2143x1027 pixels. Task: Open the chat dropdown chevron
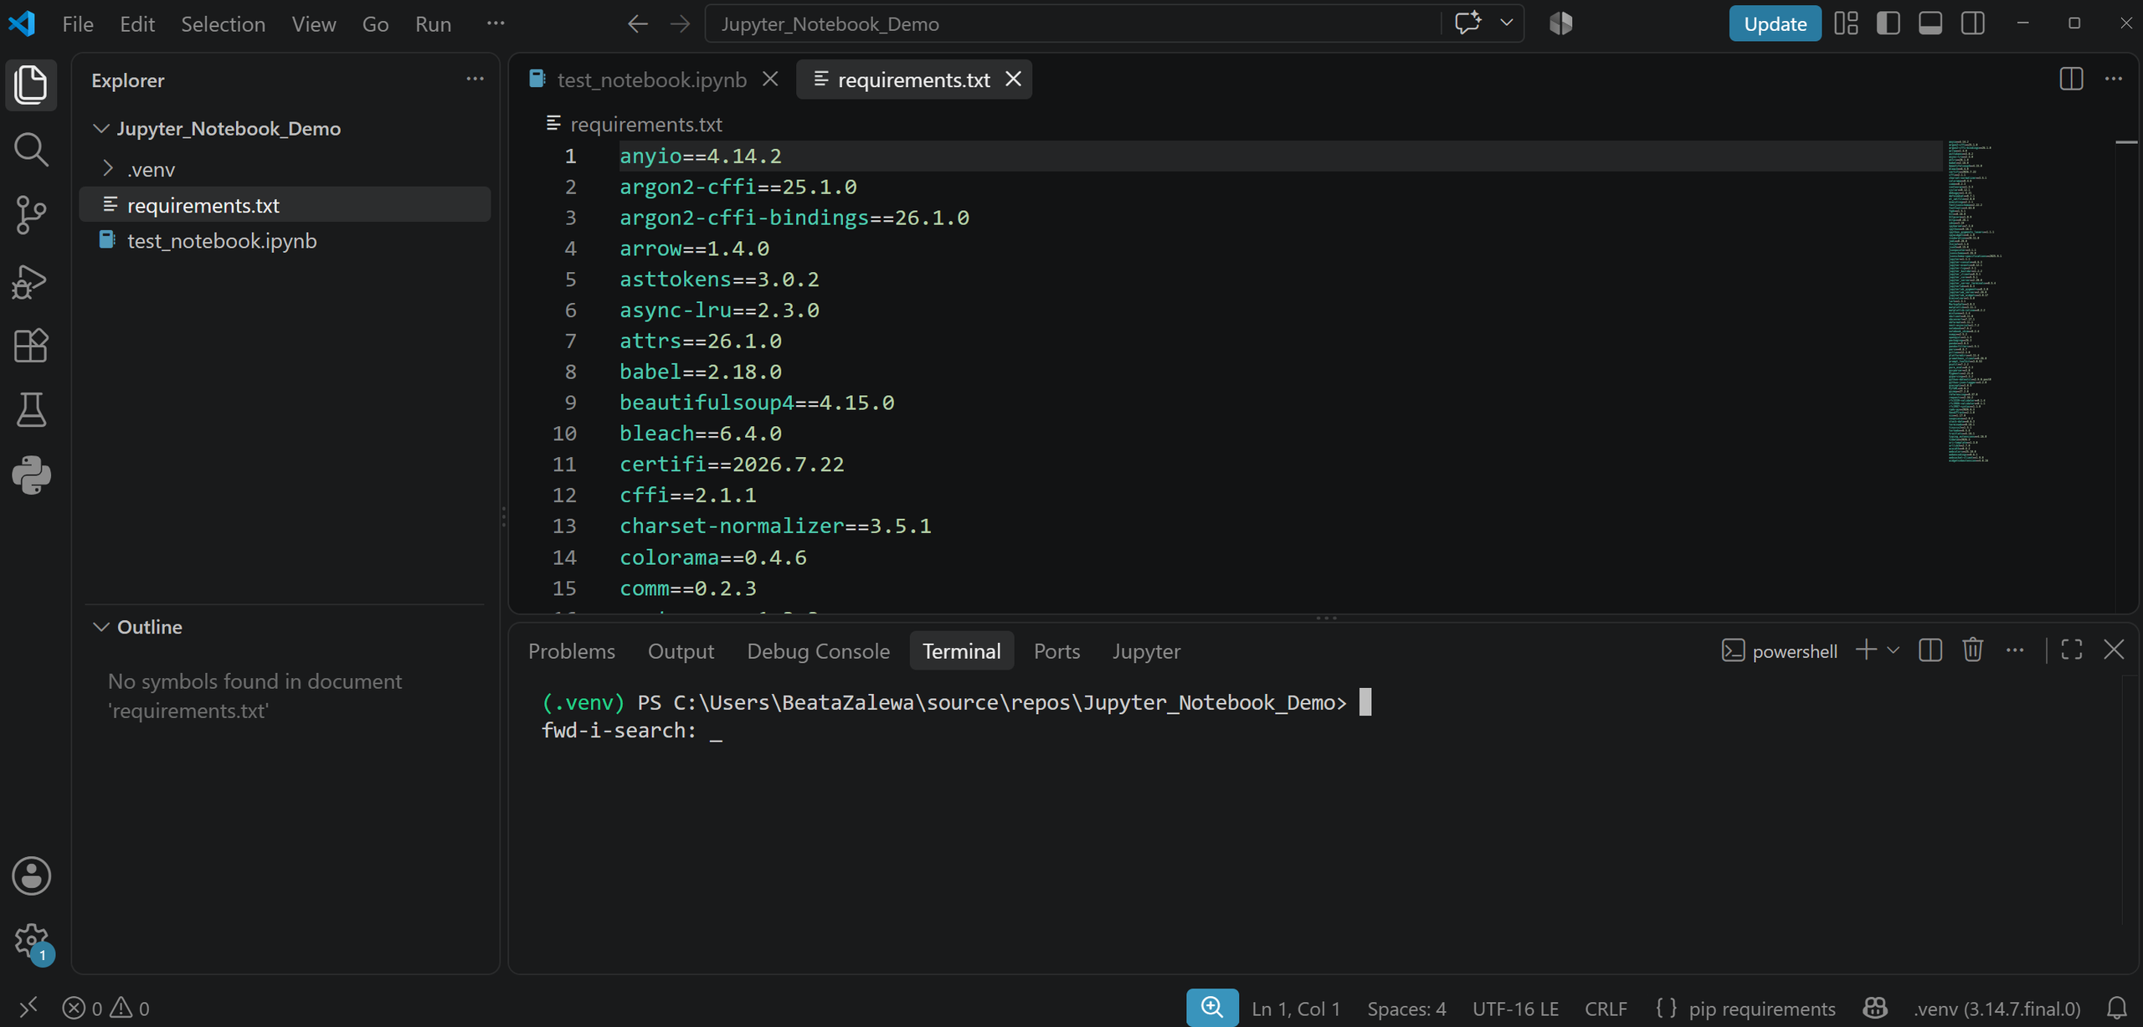click(1506, 23)
